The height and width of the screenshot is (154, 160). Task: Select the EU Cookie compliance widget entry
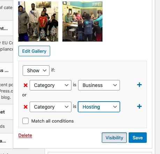(7, 49)
